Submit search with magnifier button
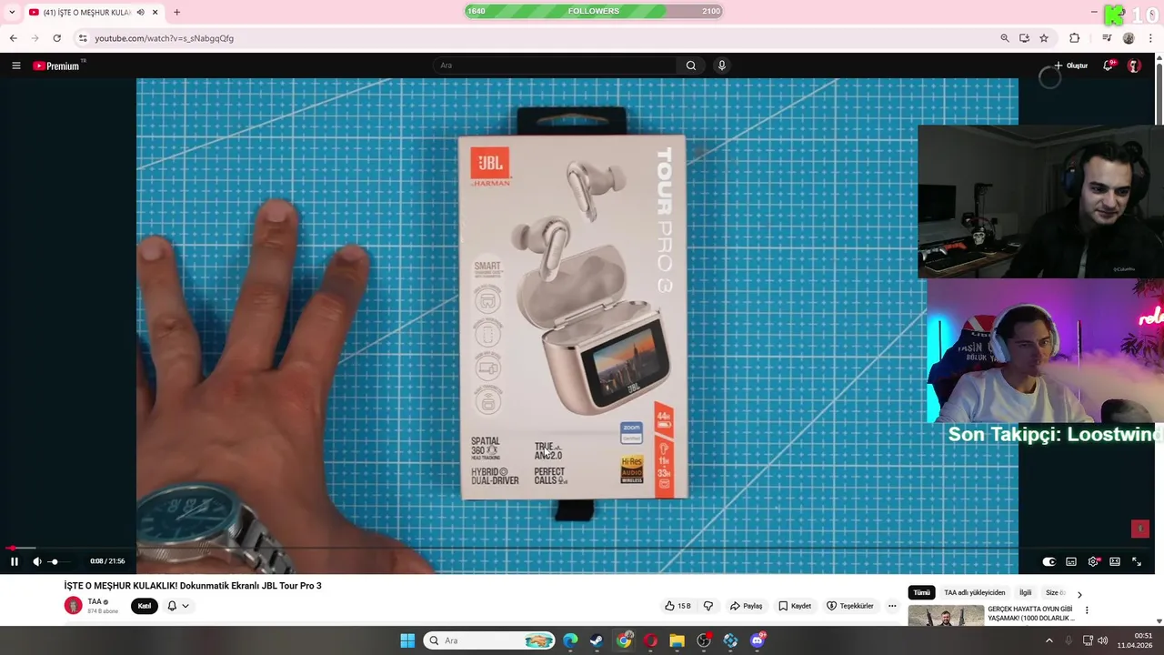1164x655 pixels. point(691,65)
